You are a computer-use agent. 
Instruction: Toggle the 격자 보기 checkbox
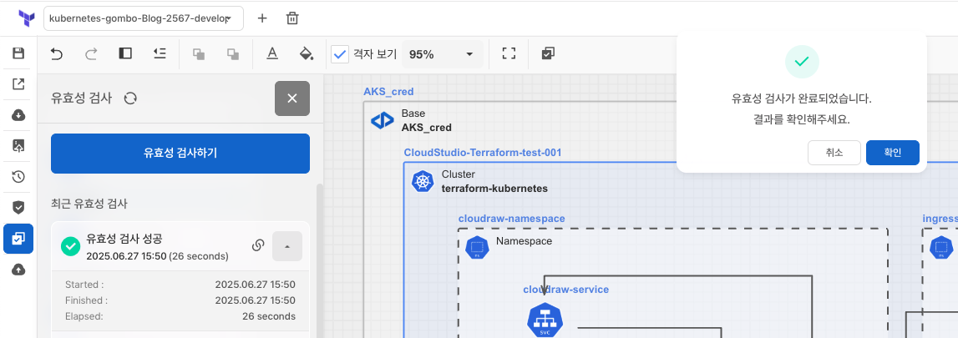click(x=340, y=54)
